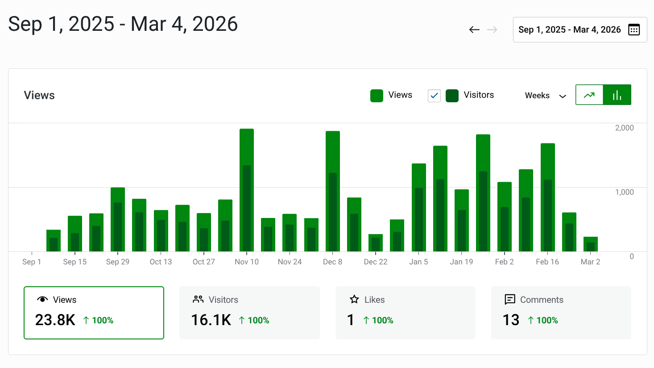Switch to the Comments stats tab
The width and height of the screenshot is (654, 368).
(x=561, y=313)
